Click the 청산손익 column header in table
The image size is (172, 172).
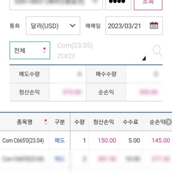(103, 122)
